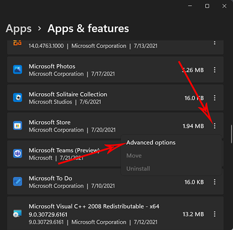Click the Microsoft Corporation | 7/17/2021 line
This screenshot has height=230, width=233.
[72, 74]
